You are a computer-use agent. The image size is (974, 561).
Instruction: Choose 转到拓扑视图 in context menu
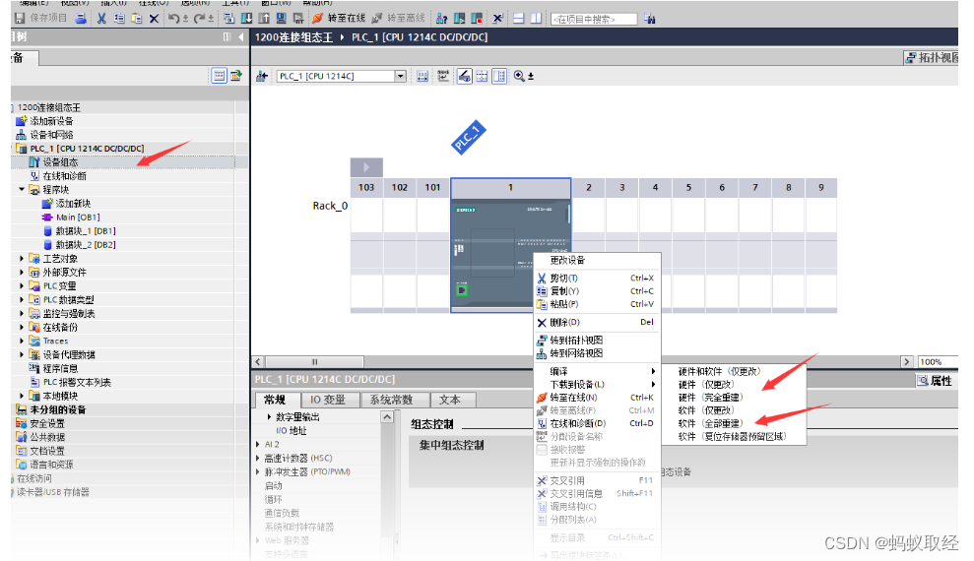pyautogui.click(x=597, y=341)
